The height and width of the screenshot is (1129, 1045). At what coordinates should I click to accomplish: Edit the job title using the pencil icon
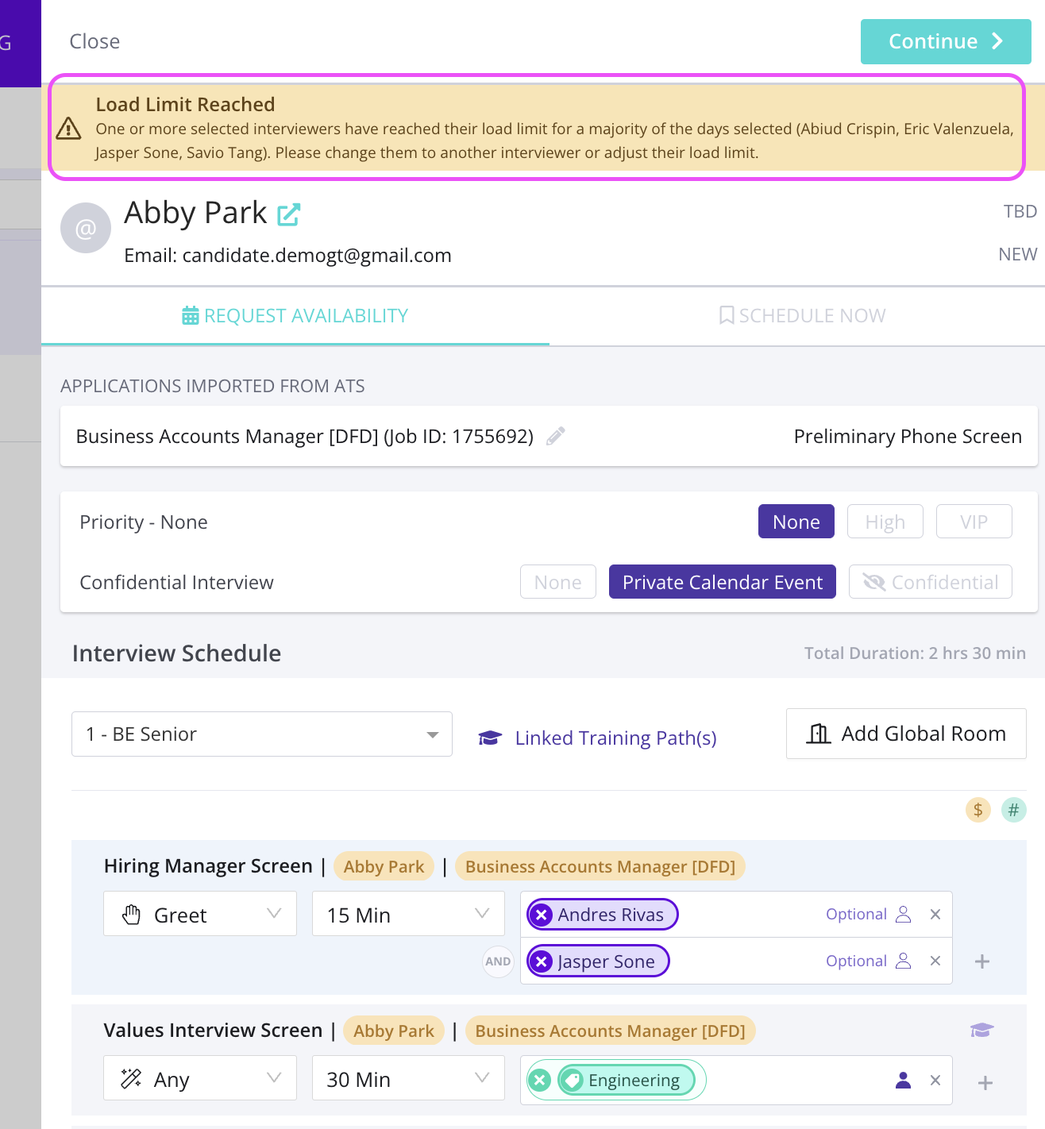pos(555,435)
